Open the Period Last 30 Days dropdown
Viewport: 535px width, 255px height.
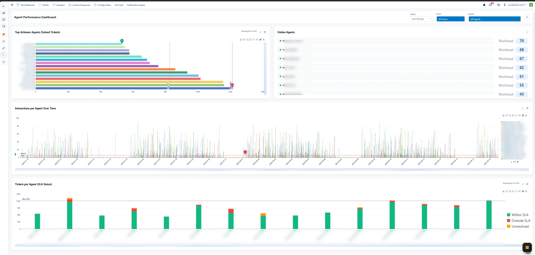[422, 19]
